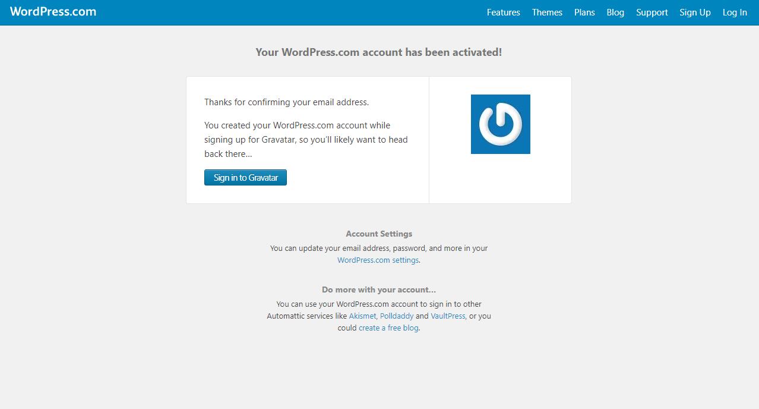The image size is (759, 409).
Task: Open the Features menu item
Action: coord(503,12)
